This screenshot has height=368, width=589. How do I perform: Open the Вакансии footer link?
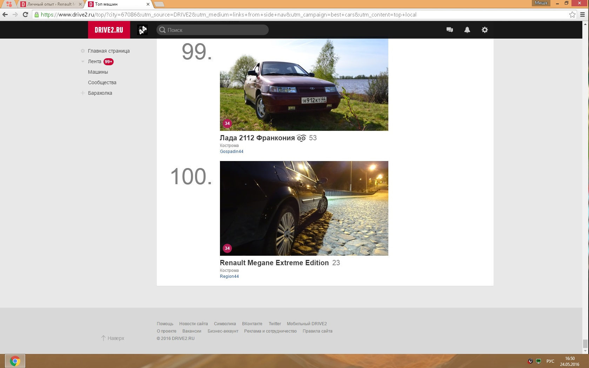click(192, 331)
